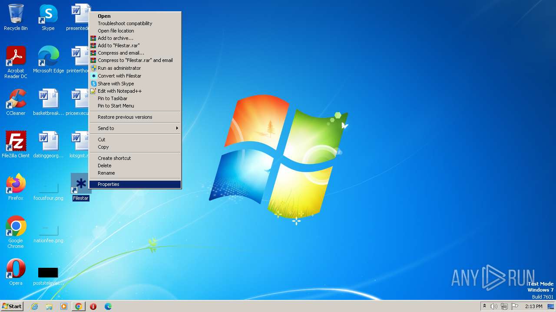Click the Action Center flag icon
This screenshot has height=312, width=556.
515,306
